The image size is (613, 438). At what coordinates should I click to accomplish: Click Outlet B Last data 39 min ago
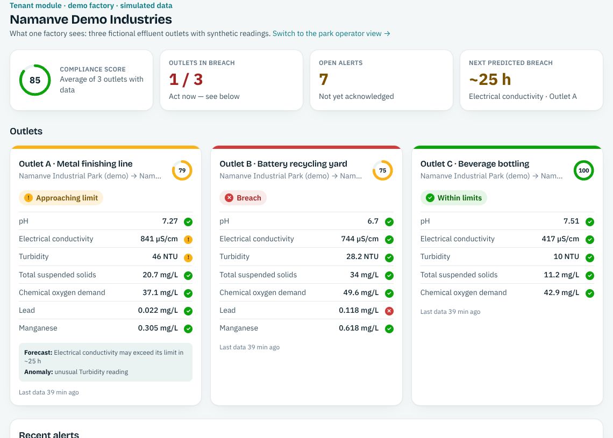pos(250,347)
